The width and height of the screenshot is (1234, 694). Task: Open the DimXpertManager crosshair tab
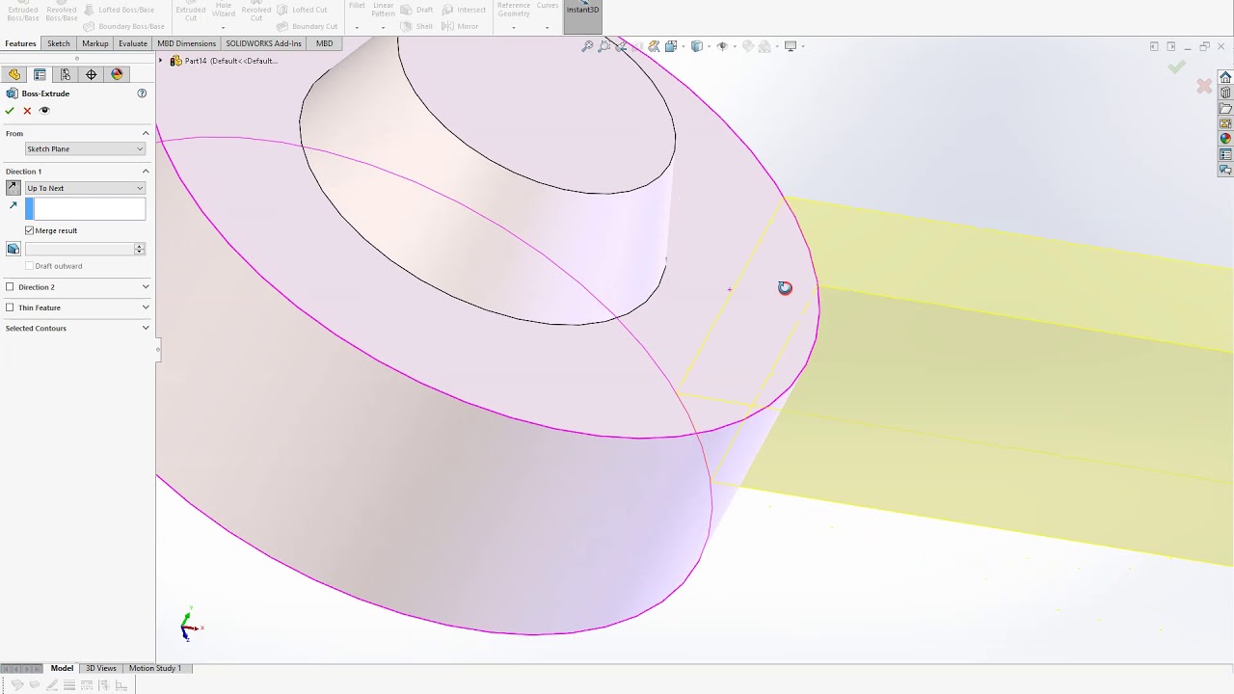[92, 74]
